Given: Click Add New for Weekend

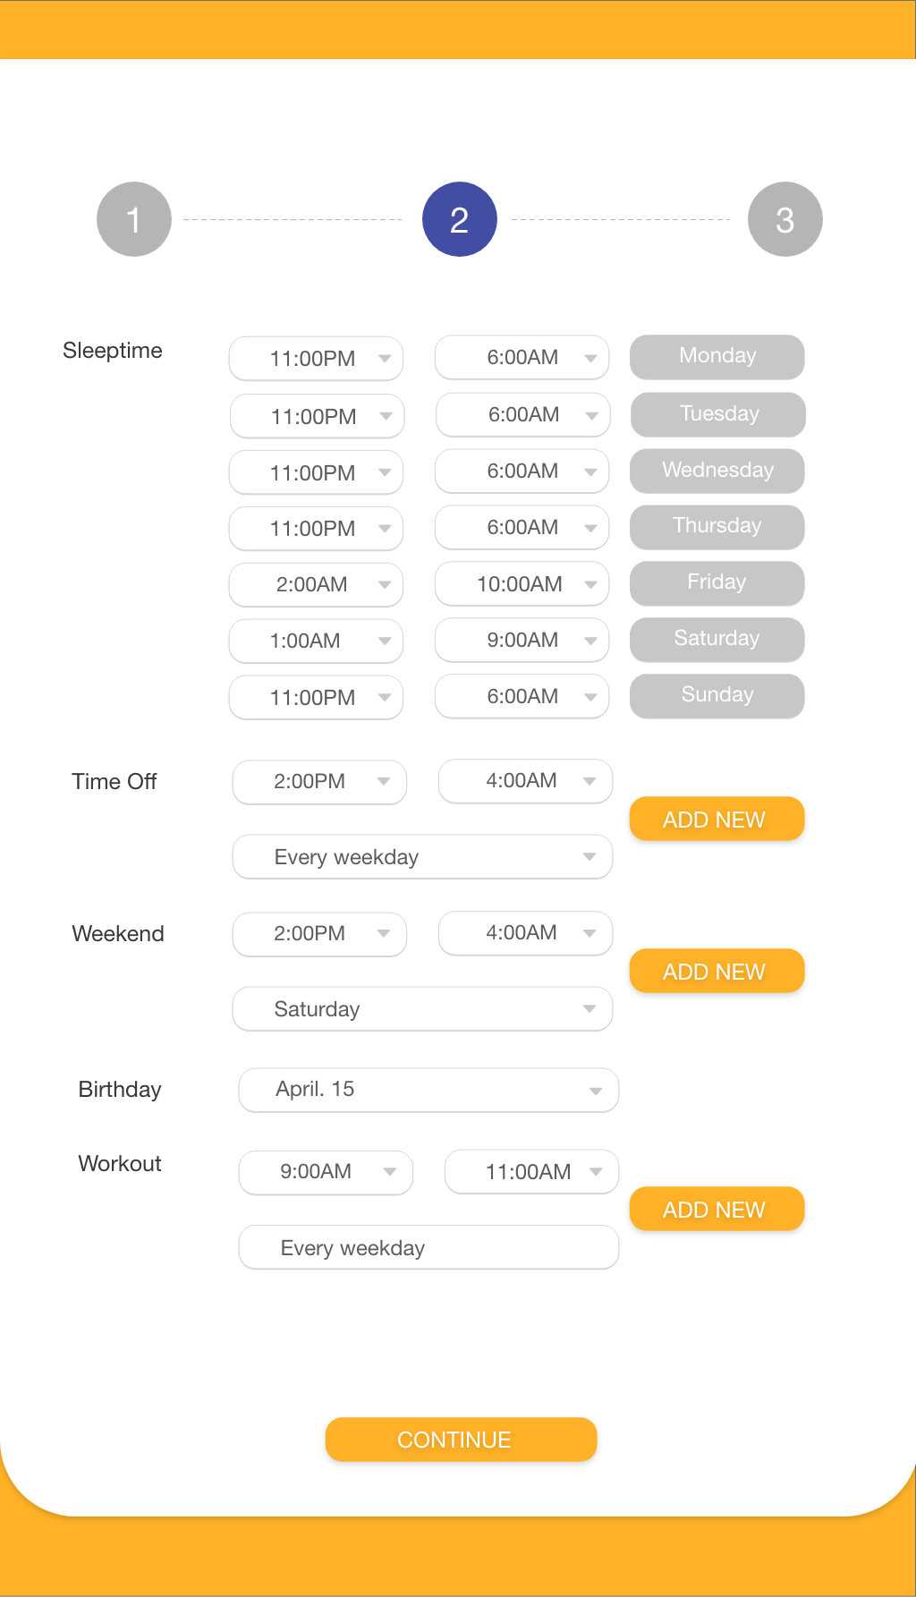Looking at the screenshot, I should coord(717,972).
